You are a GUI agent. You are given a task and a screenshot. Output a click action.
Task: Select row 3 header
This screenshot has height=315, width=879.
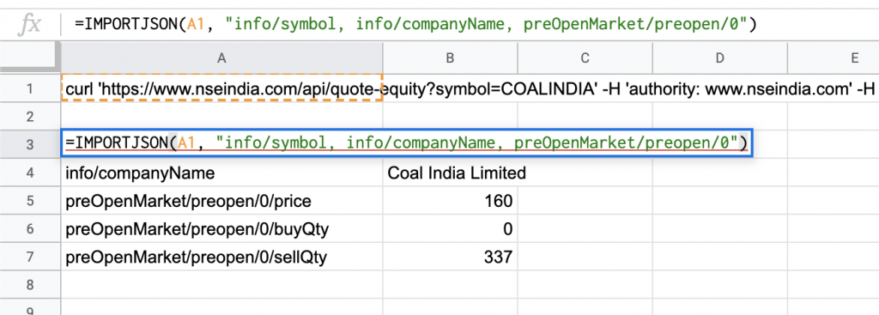[x=30, y=144]
